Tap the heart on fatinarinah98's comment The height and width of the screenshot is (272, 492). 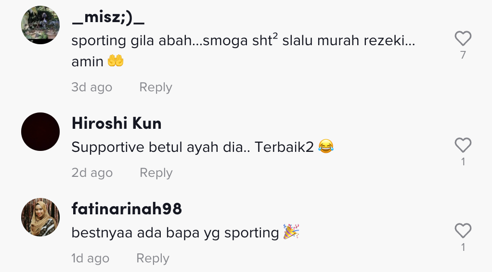(x=463, y=231)
